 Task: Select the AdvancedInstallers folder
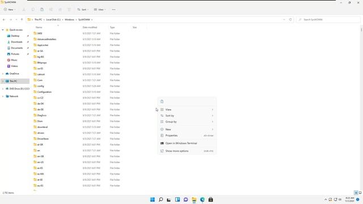(47, 39)
